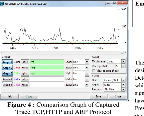Click Filter button for Graph 1

point(25,62)
